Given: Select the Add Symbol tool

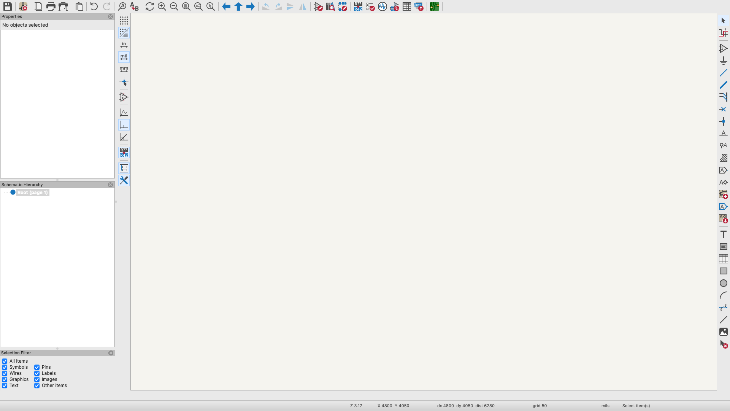Looking at the screenshot, I should pos(723,48).
